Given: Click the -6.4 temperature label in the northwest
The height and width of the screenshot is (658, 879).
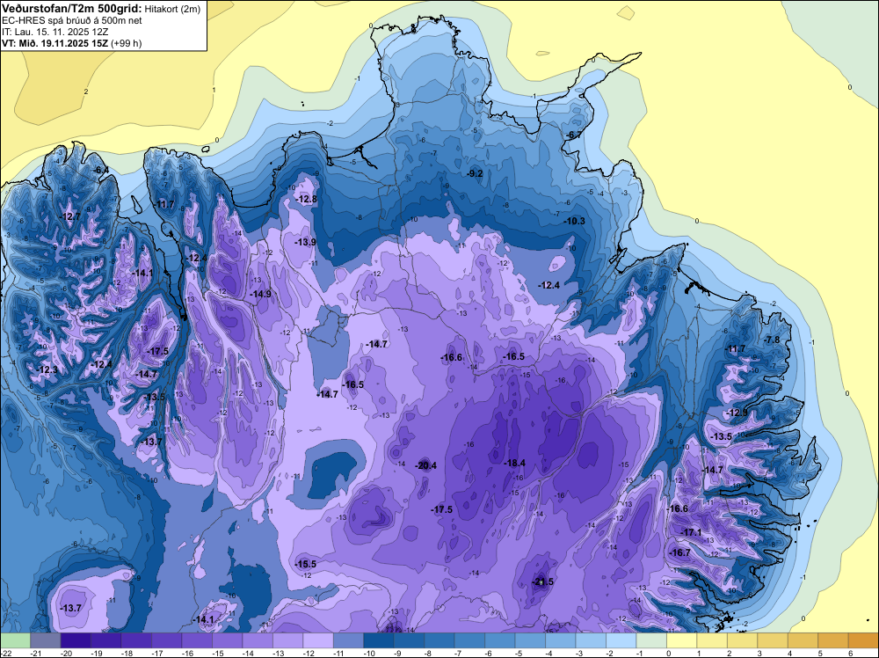Looking at the screenshot, I should coord(101,170).
